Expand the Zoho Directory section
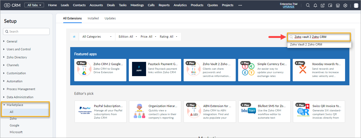 click(17, 57)
